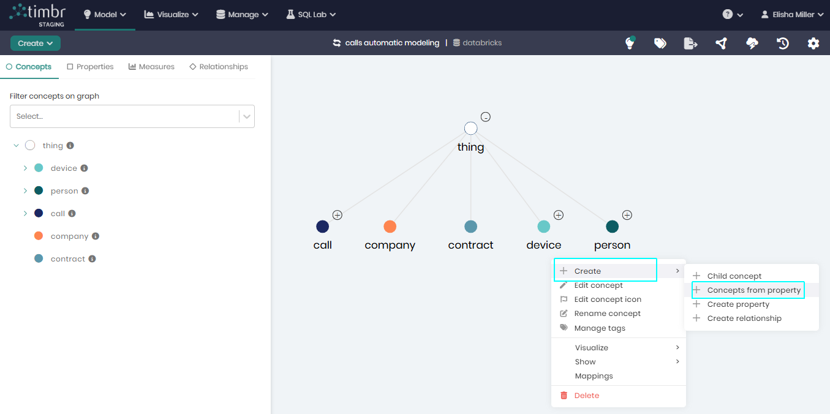Click the info icon next to company
This screenshot has height=414, width=830.
pyautogui.click(x=96, y=236)
